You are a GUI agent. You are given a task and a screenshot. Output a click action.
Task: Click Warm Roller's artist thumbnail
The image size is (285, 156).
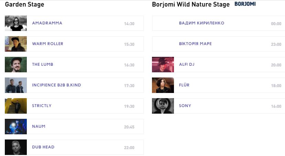[x=16, y=44]
